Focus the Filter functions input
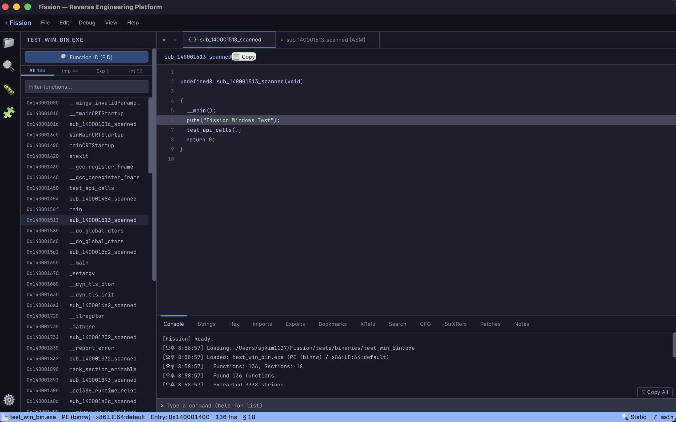Image resolution: width=676 pixels, height=422 pixels. 86,87
